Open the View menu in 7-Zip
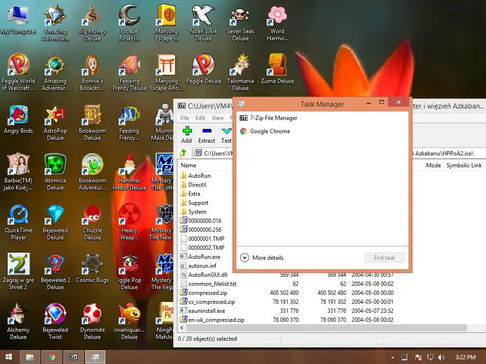 [217, 118]
